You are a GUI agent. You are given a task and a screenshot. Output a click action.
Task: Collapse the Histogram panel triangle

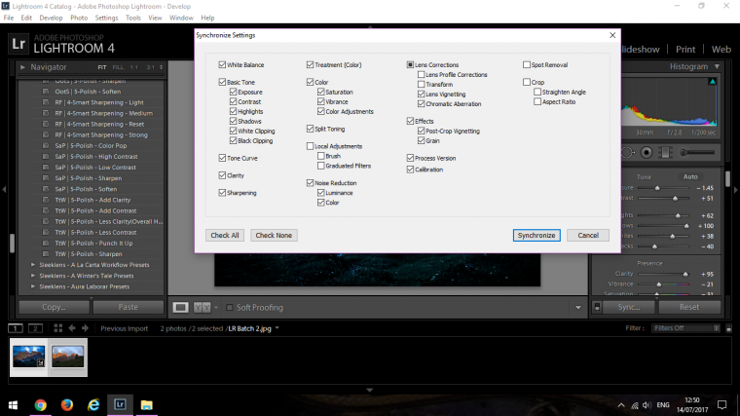point(717,66)
